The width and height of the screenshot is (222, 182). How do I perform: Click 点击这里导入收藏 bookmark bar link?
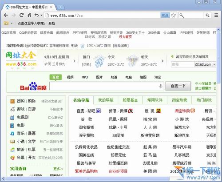(x=32, y=23)
